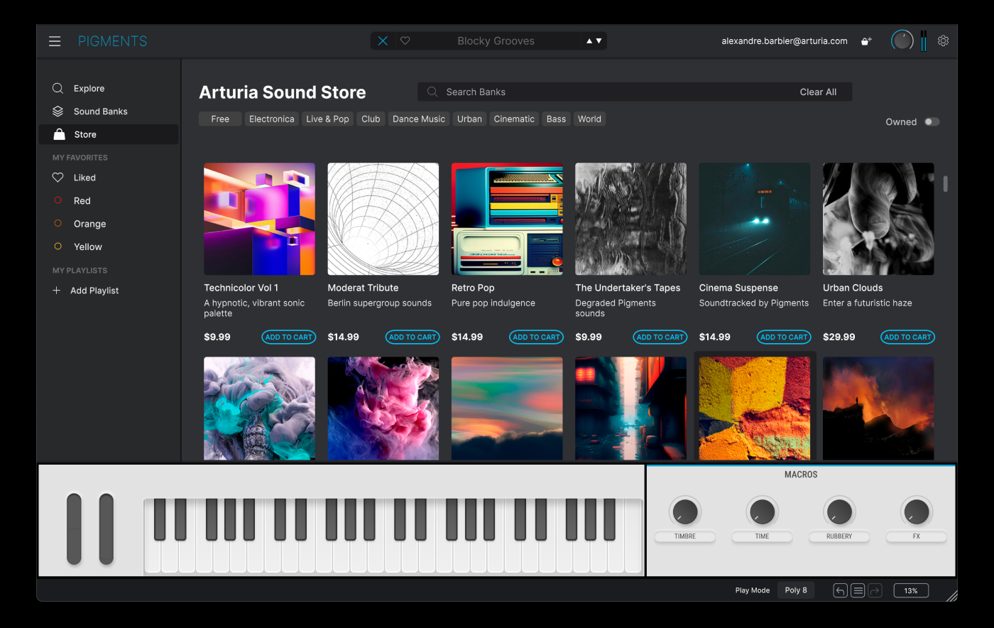The width and height of the screenshot is (994, 628).
Task: Open Retro Pop bank thumbnail
Action: [x=507, y=219]
